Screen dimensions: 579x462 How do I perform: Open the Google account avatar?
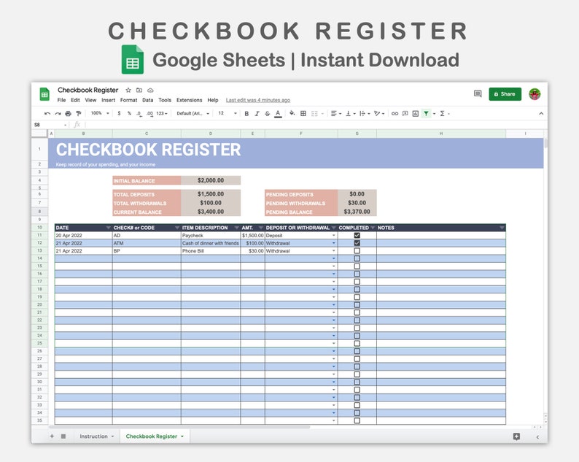[x=535, y=94]
